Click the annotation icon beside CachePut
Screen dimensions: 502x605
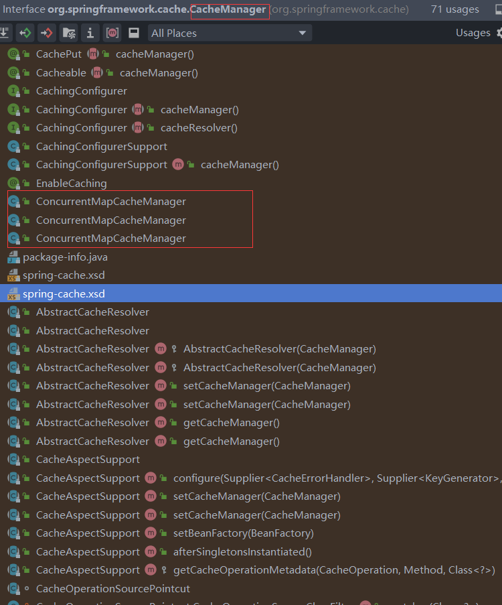(13, 54)
